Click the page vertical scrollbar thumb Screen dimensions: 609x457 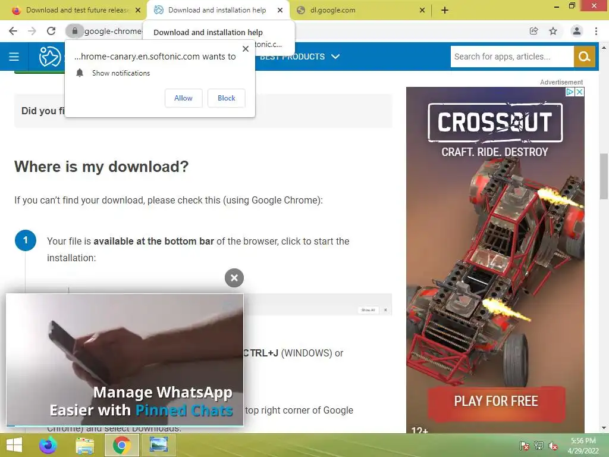point(604,176)
